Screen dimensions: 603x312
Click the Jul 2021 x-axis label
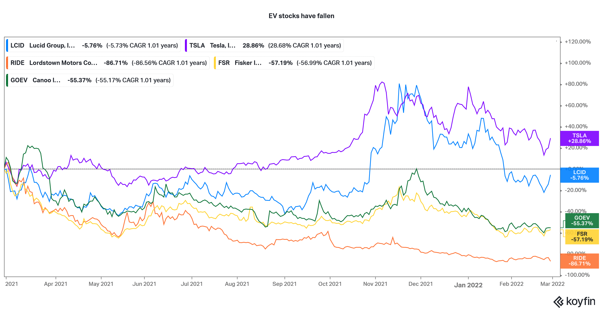tap(192, 284)
